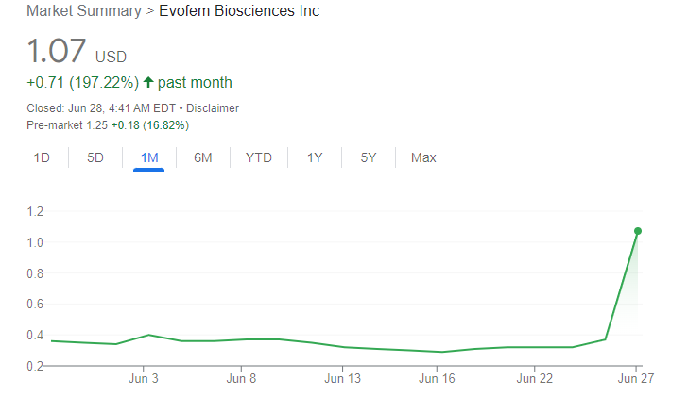The width and height of the screenshot is (688, 396).
Task: Click the +0.71 (197.22%) change text
Action: pos(82,83)
